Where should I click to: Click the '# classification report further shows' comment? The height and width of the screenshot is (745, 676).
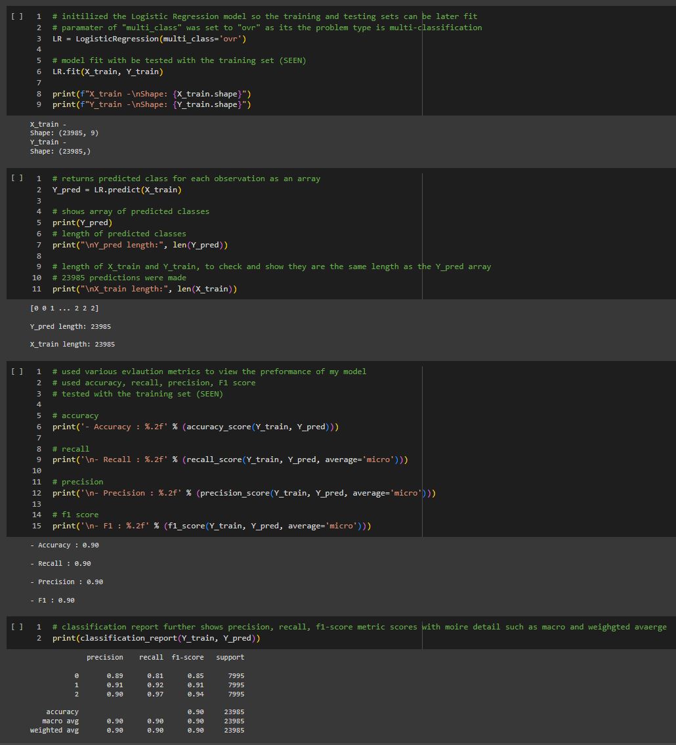(359, 627)
